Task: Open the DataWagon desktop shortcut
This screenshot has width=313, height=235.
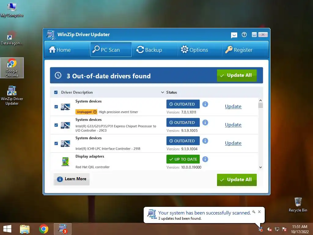Action: [x=12, y=38]
